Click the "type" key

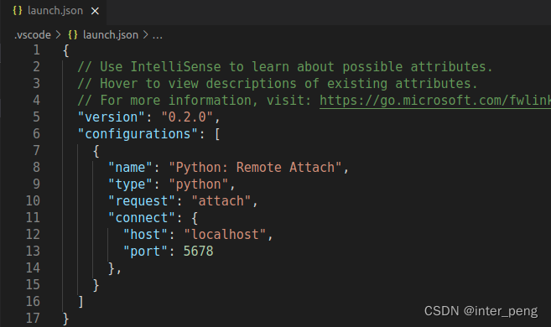(x=130, y=184)
